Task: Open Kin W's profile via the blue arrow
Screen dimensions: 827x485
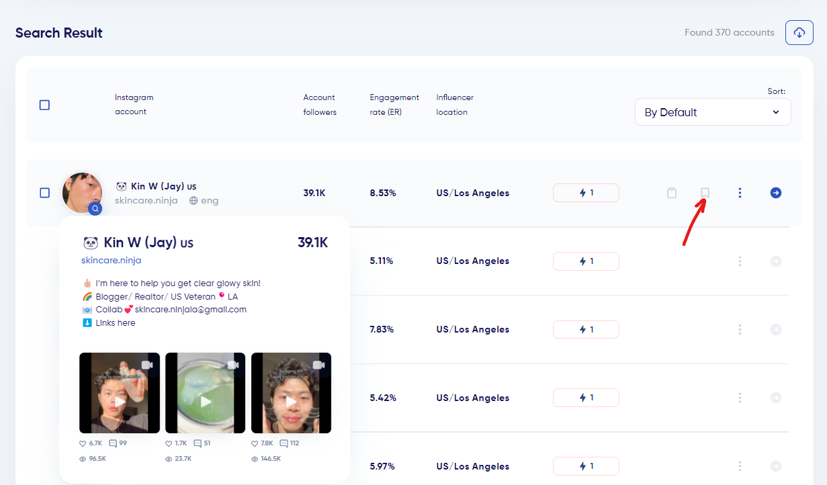Action: point(776,193)
